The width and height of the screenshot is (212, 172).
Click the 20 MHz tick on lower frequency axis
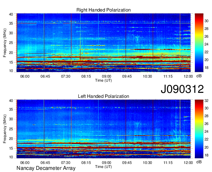11,139
